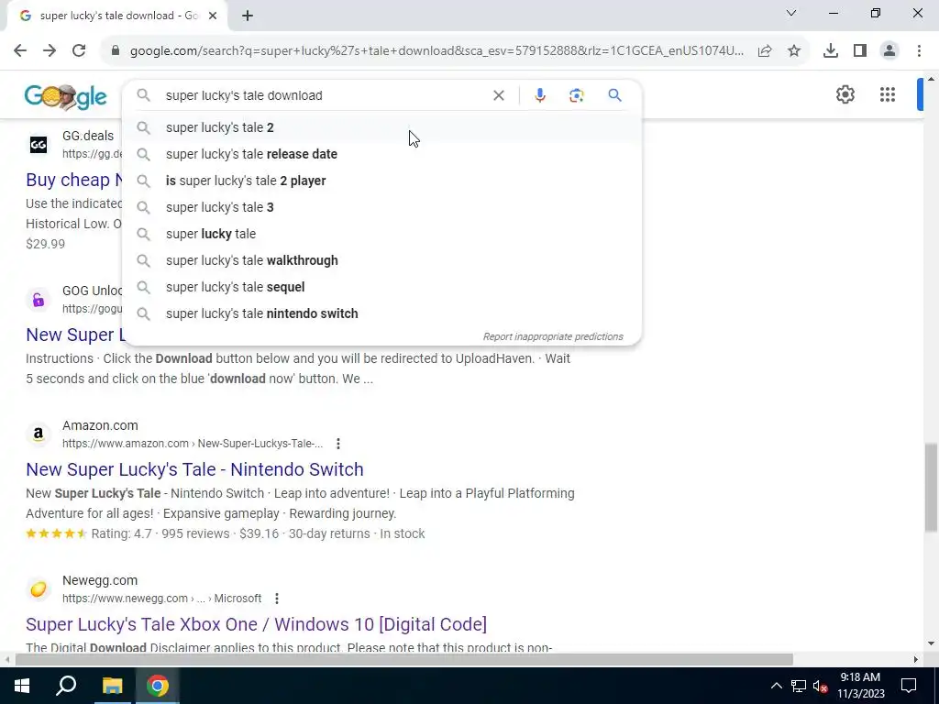Viewport: 939px width, 704px height.
Task: Open Super Lucky's Tale Xbox One Digital Code result
Action: pos(257,624)
